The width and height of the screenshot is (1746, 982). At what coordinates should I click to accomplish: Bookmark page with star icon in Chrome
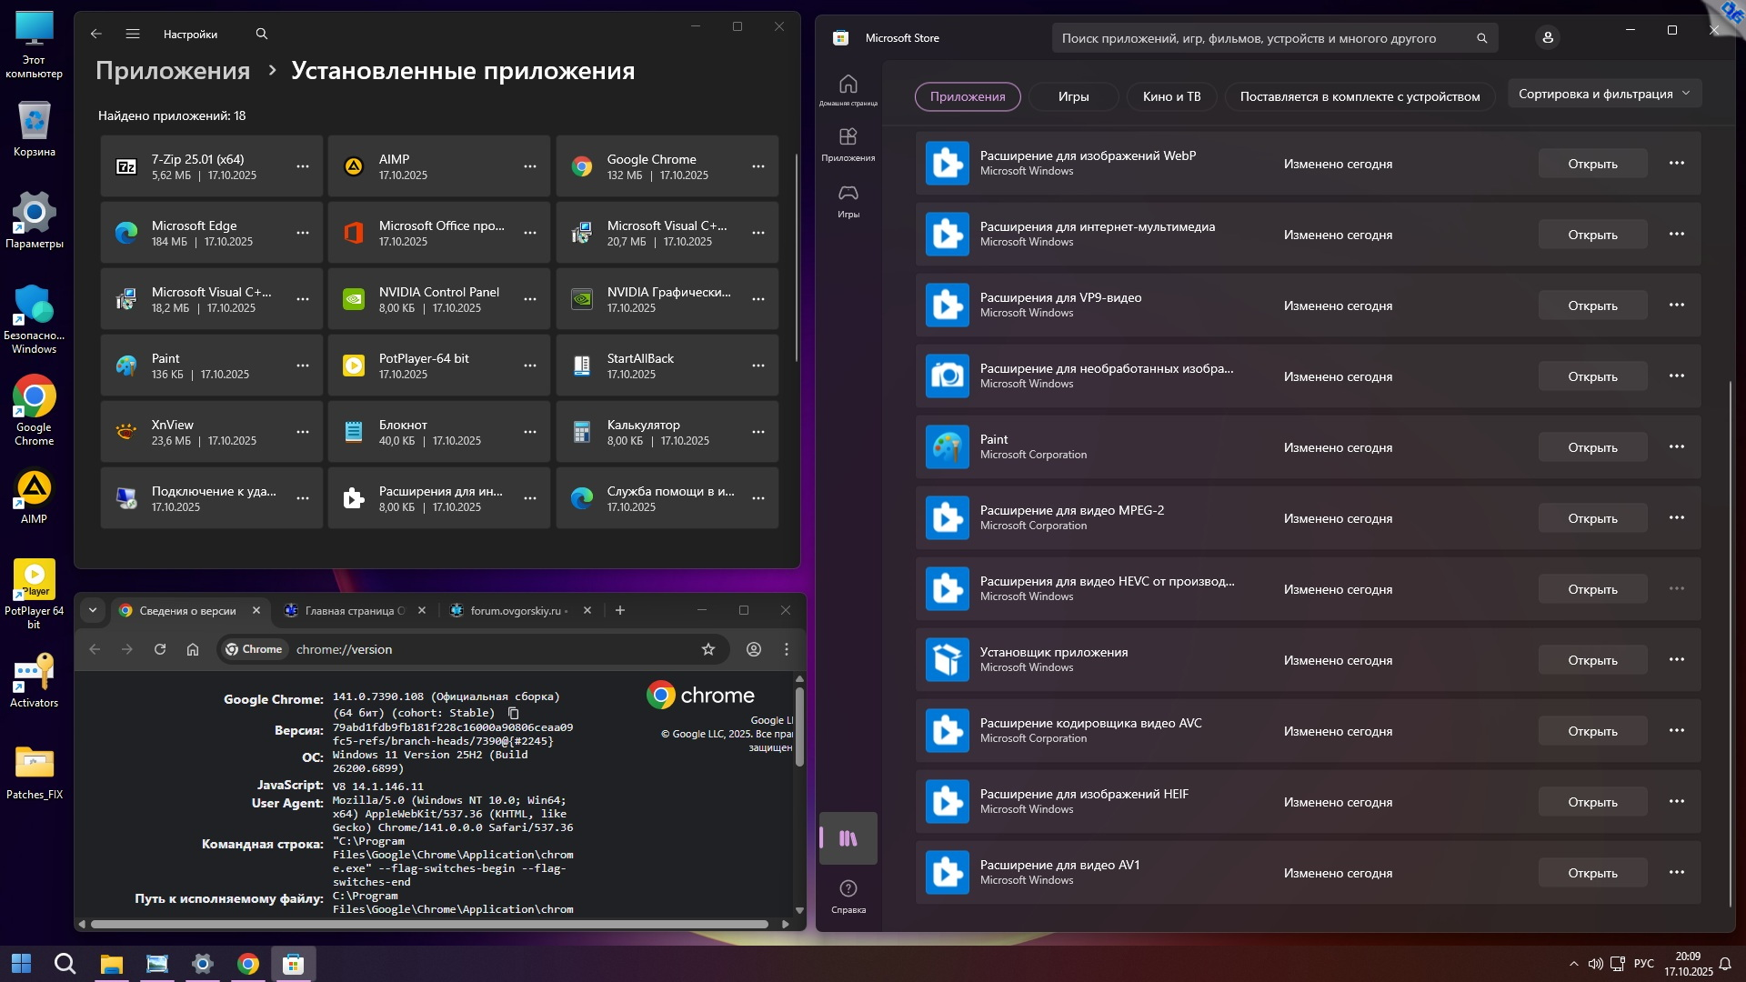[x=708, y=649]
